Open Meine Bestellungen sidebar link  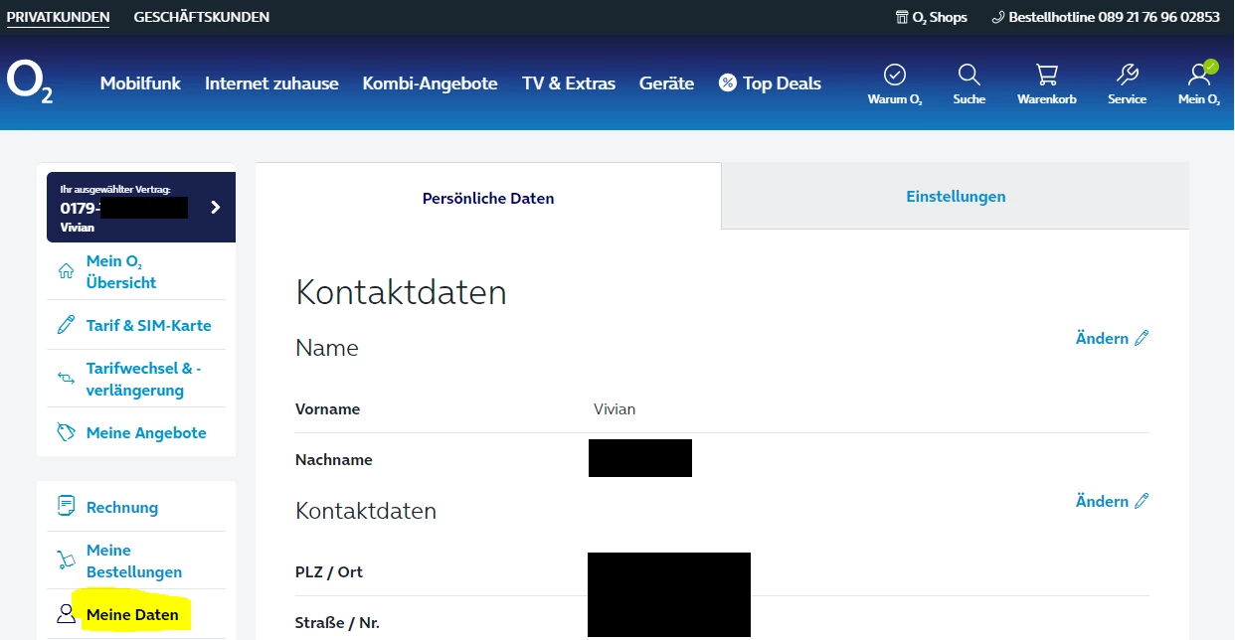pos(134,560)
